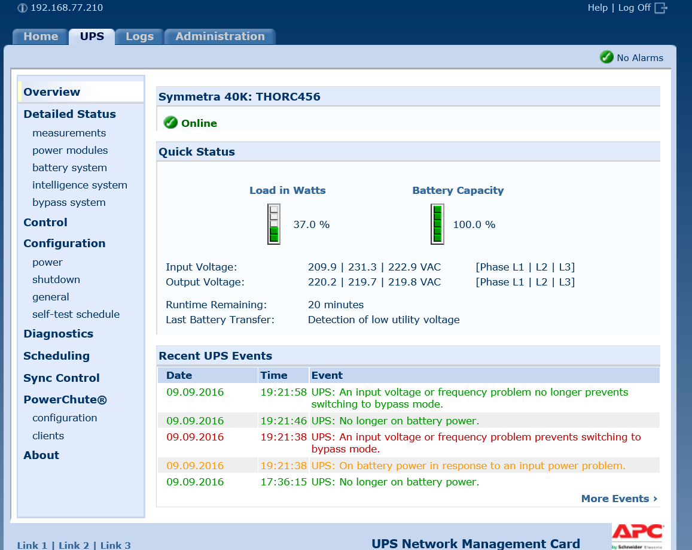Click the green Online status checkmark icon
692x550 pixels.
(x=170, y=123)
